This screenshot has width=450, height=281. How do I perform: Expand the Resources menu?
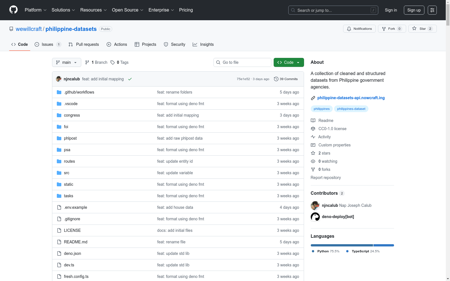click(x=94, y=10)
